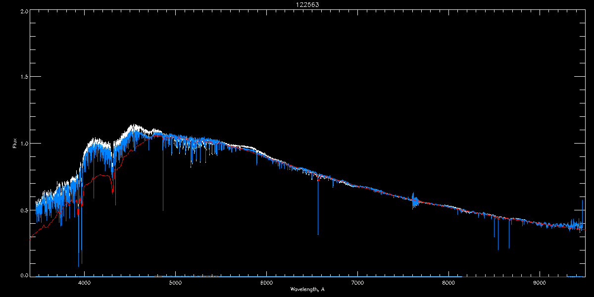Click the 5000 x-axis tick label
This screenshot has height=297, width=594.
[x=176, y=283]
